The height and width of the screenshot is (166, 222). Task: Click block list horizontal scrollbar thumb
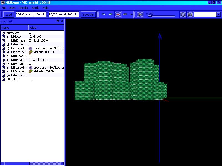pyautogui.click(x=17, y=164)
